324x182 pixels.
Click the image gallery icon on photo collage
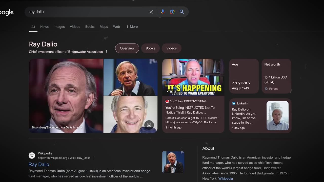pos(149,125)
